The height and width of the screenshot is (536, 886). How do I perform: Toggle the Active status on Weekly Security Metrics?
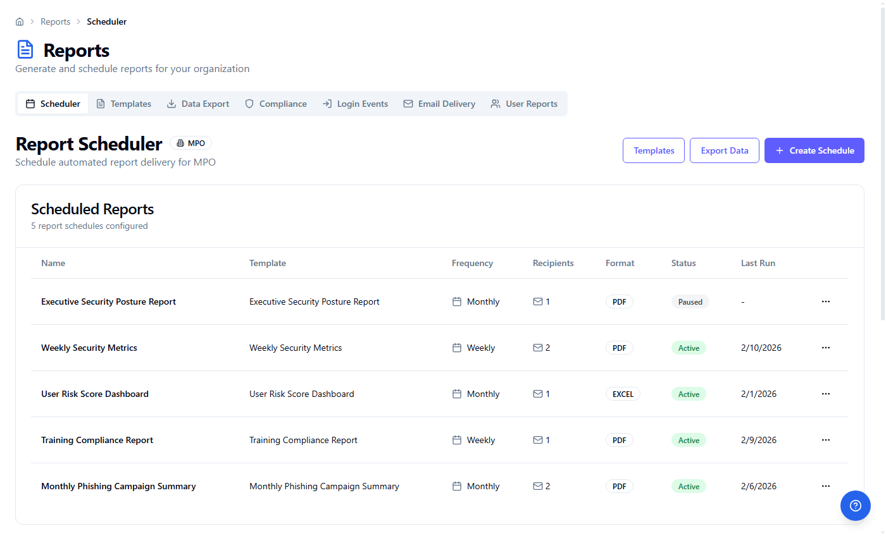[689, 347]
